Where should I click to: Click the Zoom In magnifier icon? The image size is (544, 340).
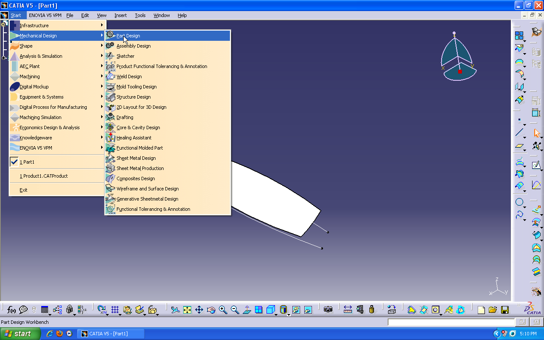point(223,310)
